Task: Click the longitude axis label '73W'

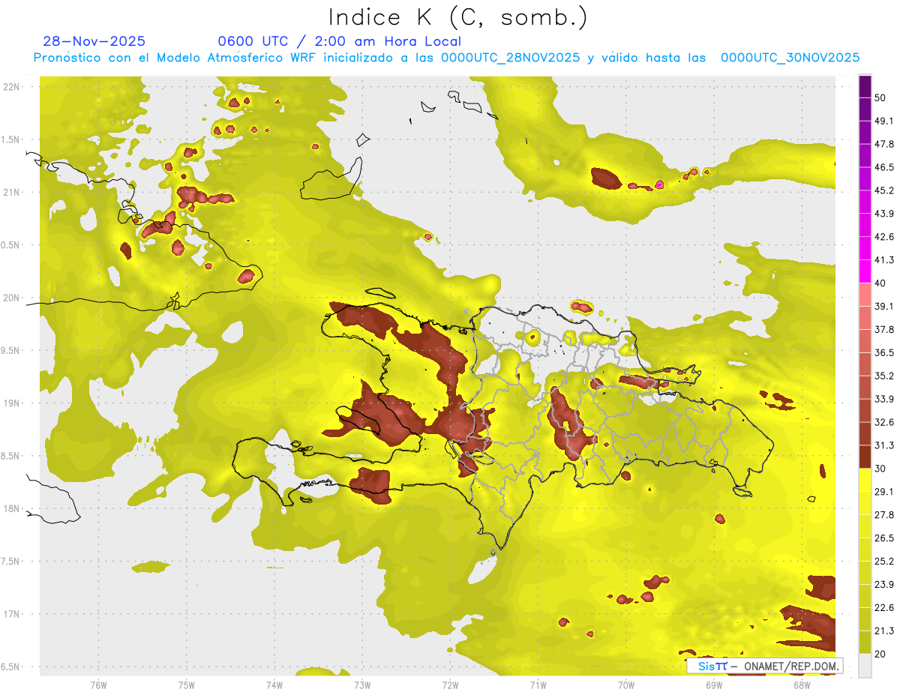Action: point(362,685)
